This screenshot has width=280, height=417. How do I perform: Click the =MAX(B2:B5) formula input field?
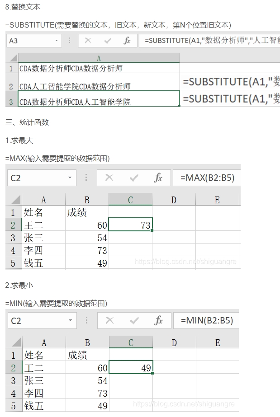point(207,178)
